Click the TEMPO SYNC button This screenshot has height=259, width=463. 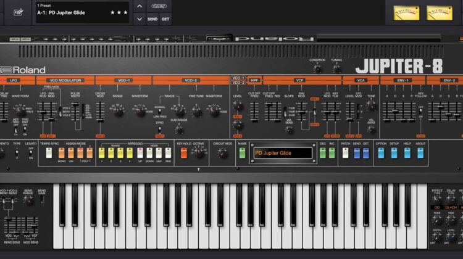click(49, 153)
